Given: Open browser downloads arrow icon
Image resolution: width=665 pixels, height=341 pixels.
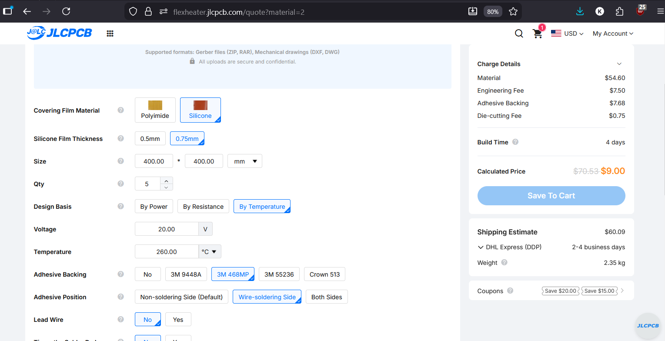Looking at the screenshot, I should 580,12.
